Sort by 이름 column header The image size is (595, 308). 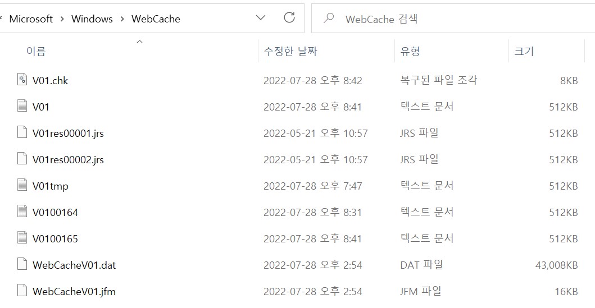[35, 51]
